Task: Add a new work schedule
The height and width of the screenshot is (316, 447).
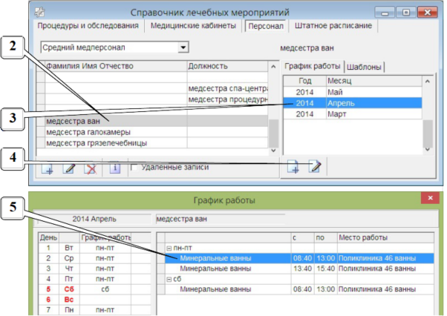Action: 292,168
